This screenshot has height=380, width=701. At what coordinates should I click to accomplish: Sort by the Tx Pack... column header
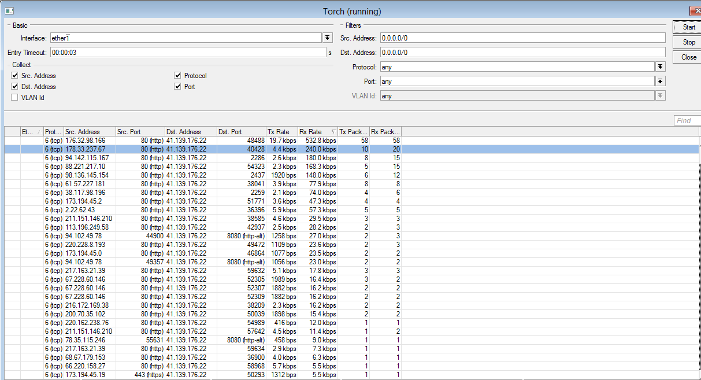coord(354,132)
